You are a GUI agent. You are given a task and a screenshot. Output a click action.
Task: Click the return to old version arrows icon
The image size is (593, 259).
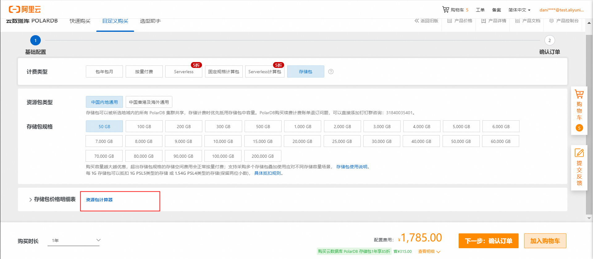(417, 21)
